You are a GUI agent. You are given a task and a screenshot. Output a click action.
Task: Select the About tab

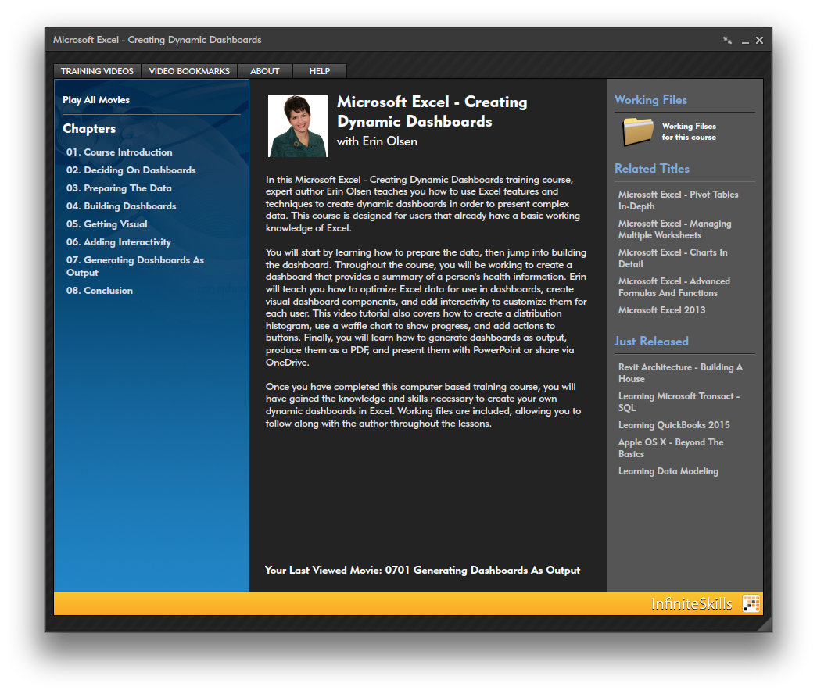[x=264, y=71]
